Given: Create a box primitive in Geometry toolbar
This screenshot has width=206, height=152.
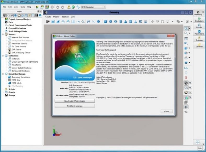Looking at the screenshot, I should (x=106, y=21).
